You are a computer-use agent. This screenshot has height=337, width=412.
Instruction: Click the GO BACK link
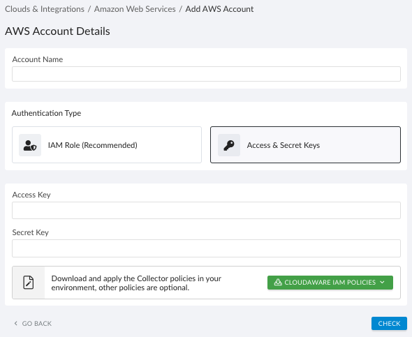pos(33,323)
